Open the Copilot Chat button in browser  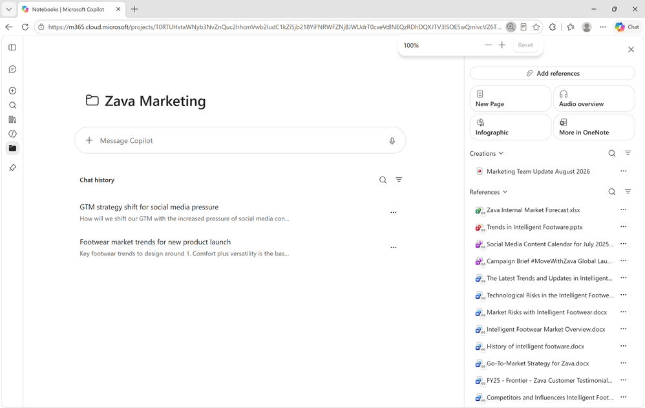[x=627, y=27]
